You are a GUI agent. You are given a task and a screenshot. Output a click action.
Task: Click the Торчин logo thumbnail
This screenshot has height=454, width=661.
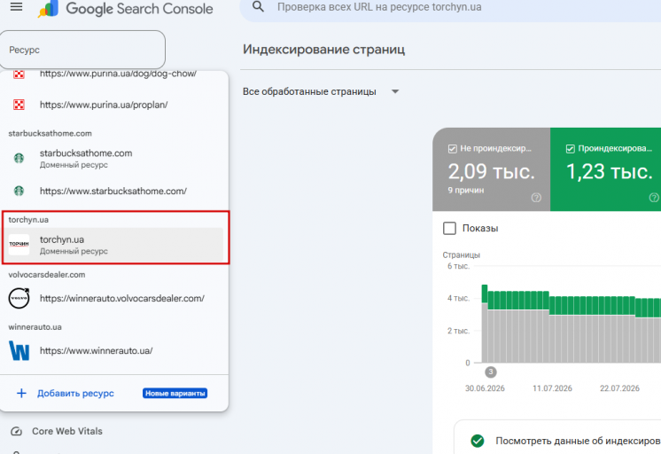click(19, 245)
